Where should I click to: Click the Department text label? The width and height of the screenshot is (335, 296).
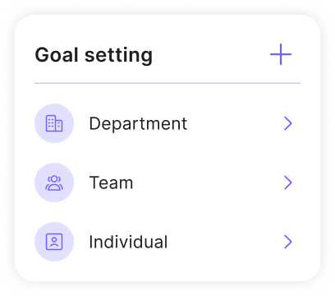click(x=138, y=123)
